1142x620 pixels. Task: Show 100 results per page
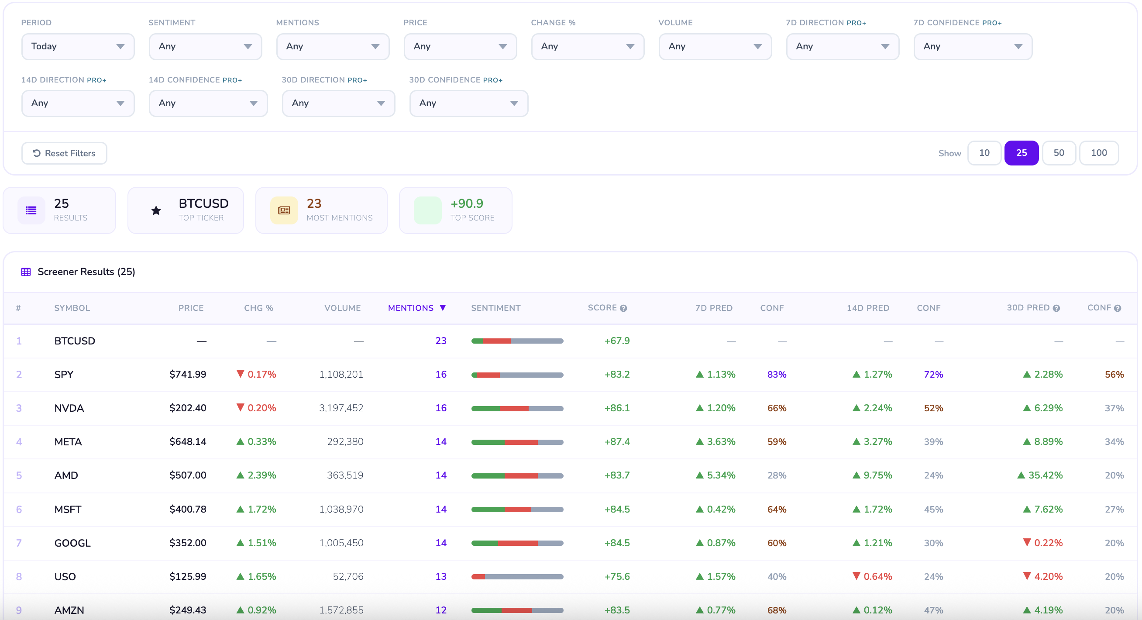coord(1098,153)
